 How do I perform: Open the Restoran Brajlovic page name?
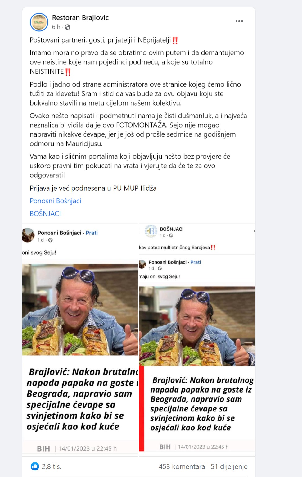[x=80, y=18]
